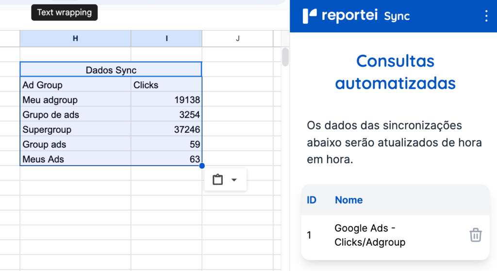This screenshot has height=271, width=497.
Task: Click the vertical scrollbar thumb
Action: tap(285, 57)
